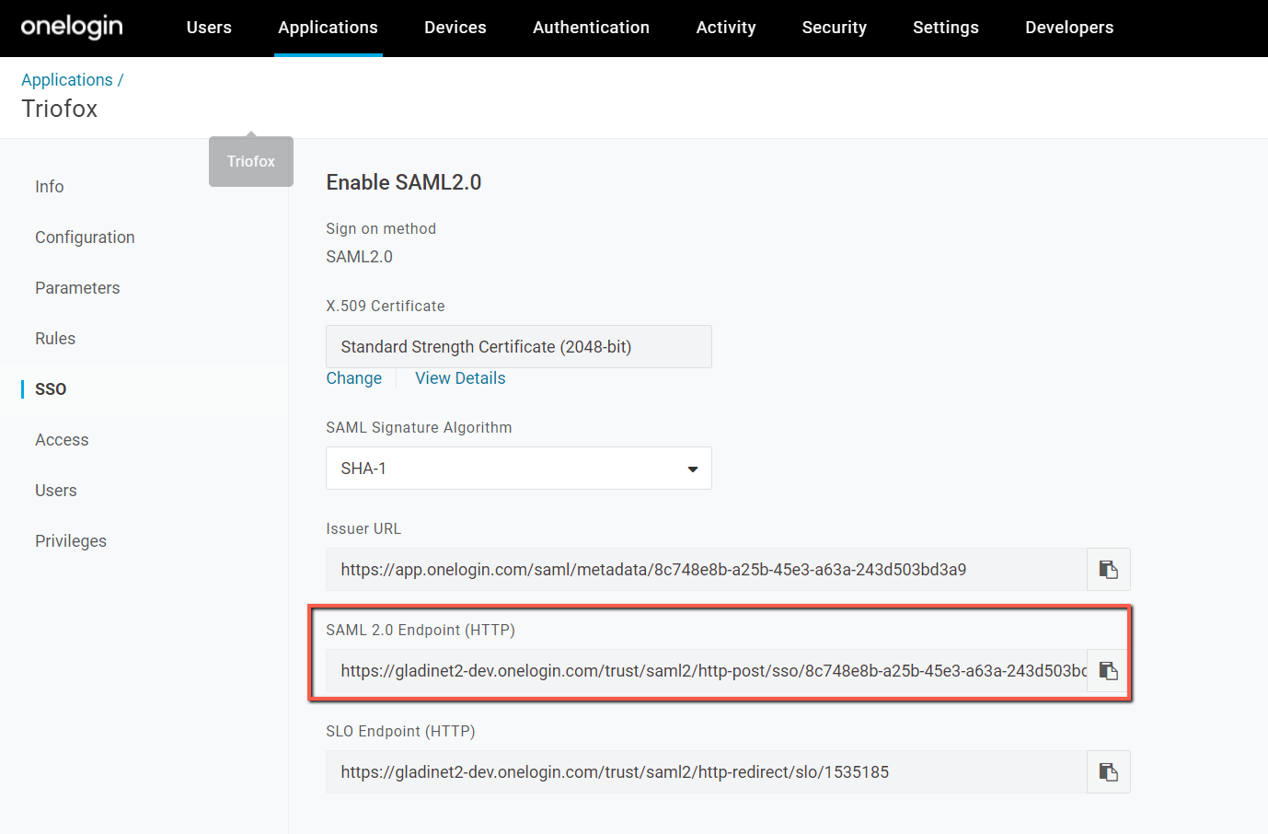Screen dimensions: 1268x834
Task: Click the Enable SAML2.0 heading
Action: (404, 182)
